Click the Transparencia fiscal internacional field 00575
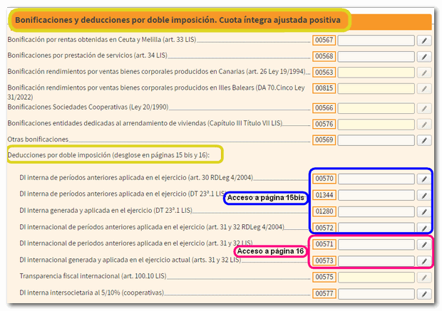442x311 pixels. pos(376,277)
